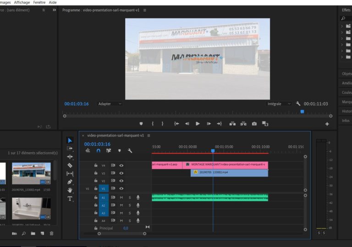The width and height of the screenshot is (352, 247).
Task: Click the trash icon in the project panel
Action: (x=51, y=234)
